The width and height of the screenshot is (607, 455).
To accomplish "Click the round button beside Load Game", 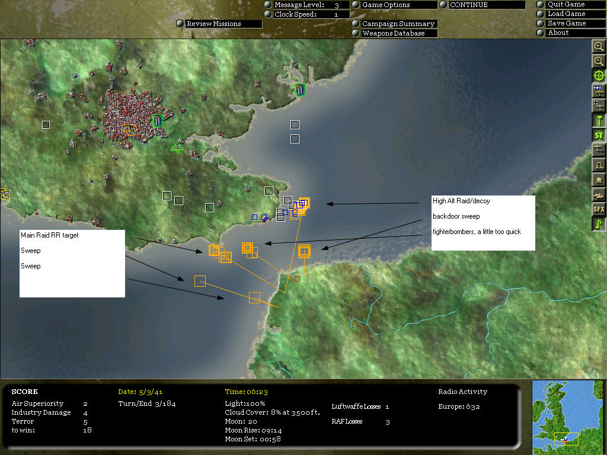I will pos(541,14).
